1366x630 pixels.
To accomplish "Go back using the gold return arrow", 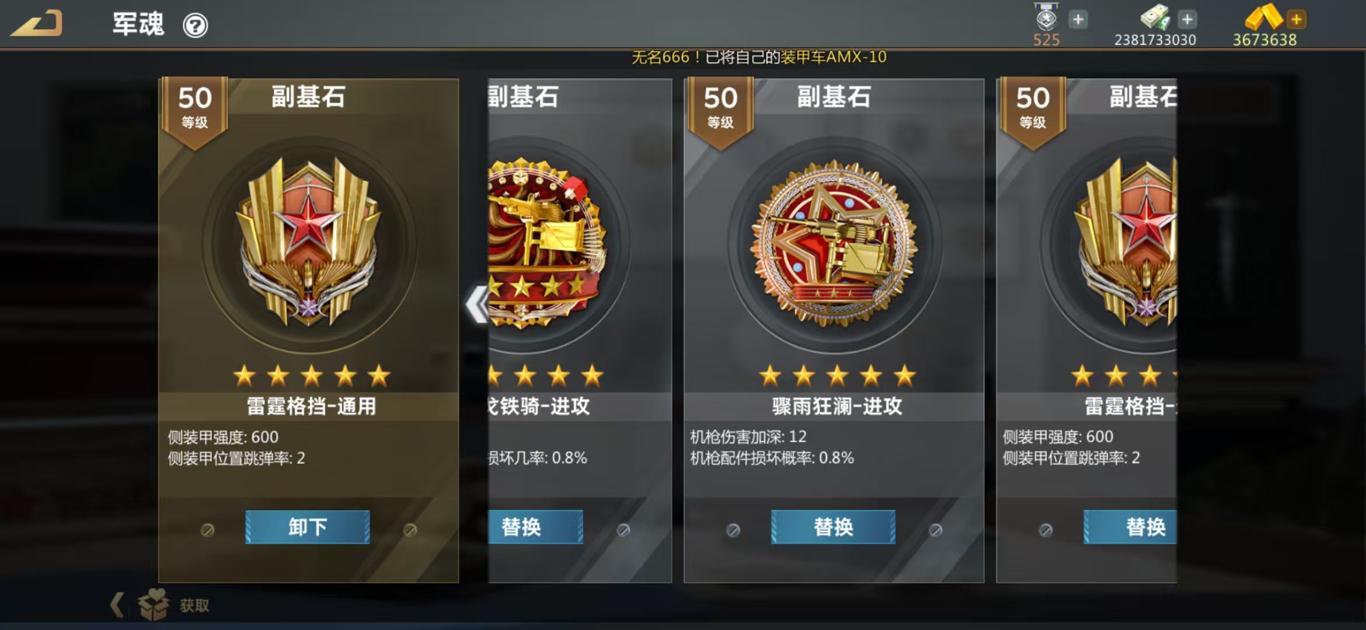I will point(36,24).
